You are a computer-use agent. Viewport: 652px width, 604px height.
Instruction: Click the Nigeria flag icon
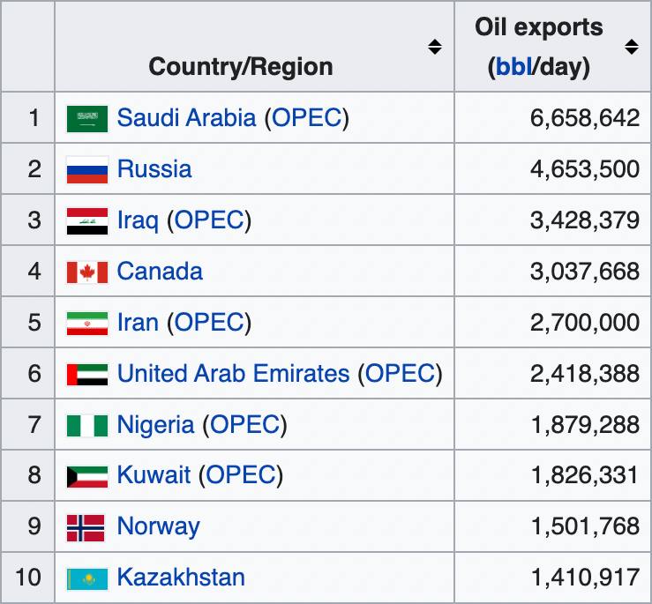click(x=87, y=426)
